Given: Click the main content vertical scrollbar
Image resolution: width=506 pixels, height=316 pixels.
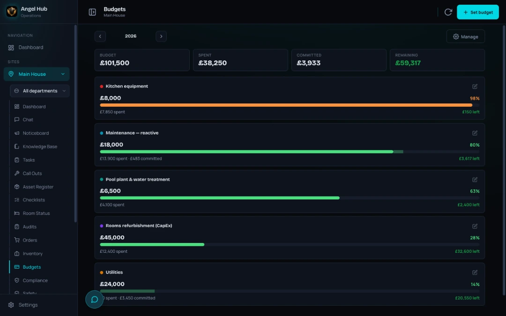Looking at the screenshot, I should point(504,160).
